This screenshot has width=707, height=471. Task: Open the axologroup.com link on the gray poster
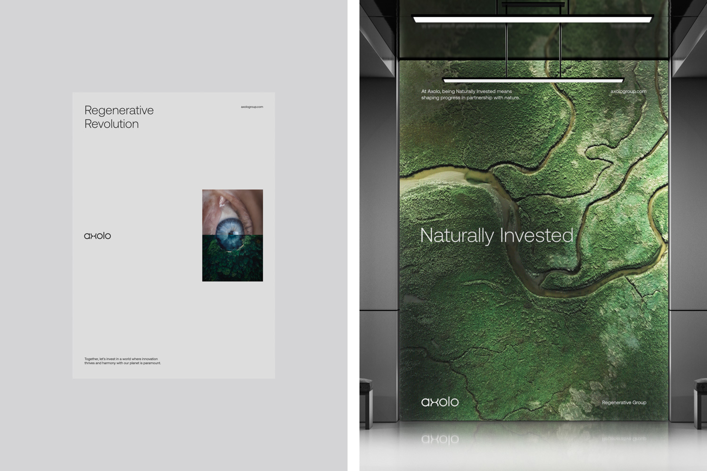coord(252,107)
